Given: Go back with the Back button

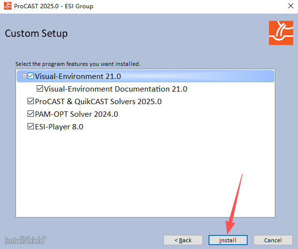Looking at the screenshot, I should point(183,240).
